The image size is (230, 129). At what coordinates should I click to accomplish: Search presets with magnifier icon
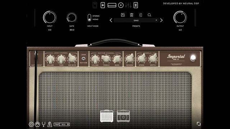tap(149, 15)
